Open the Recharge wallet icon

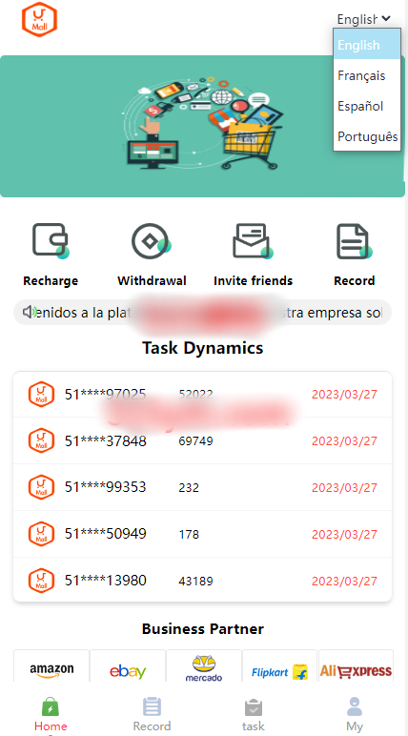51,241
